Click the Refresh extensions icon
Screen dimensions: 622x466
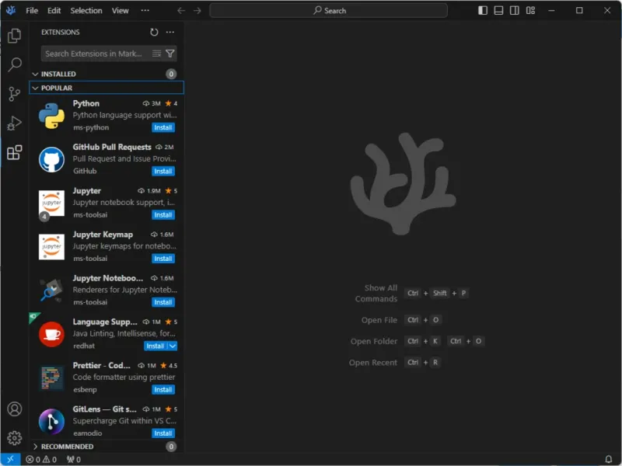(154, 32)
